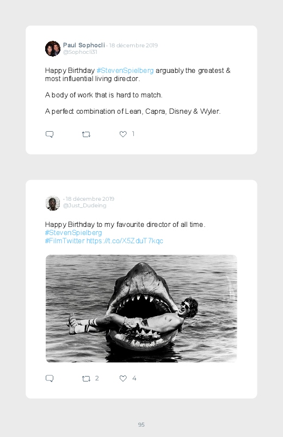The width and height of the screenshot is (283, 437).
Task: Open #StevenSpielberg hashtag in second tweet
Action: coord(73,233)
